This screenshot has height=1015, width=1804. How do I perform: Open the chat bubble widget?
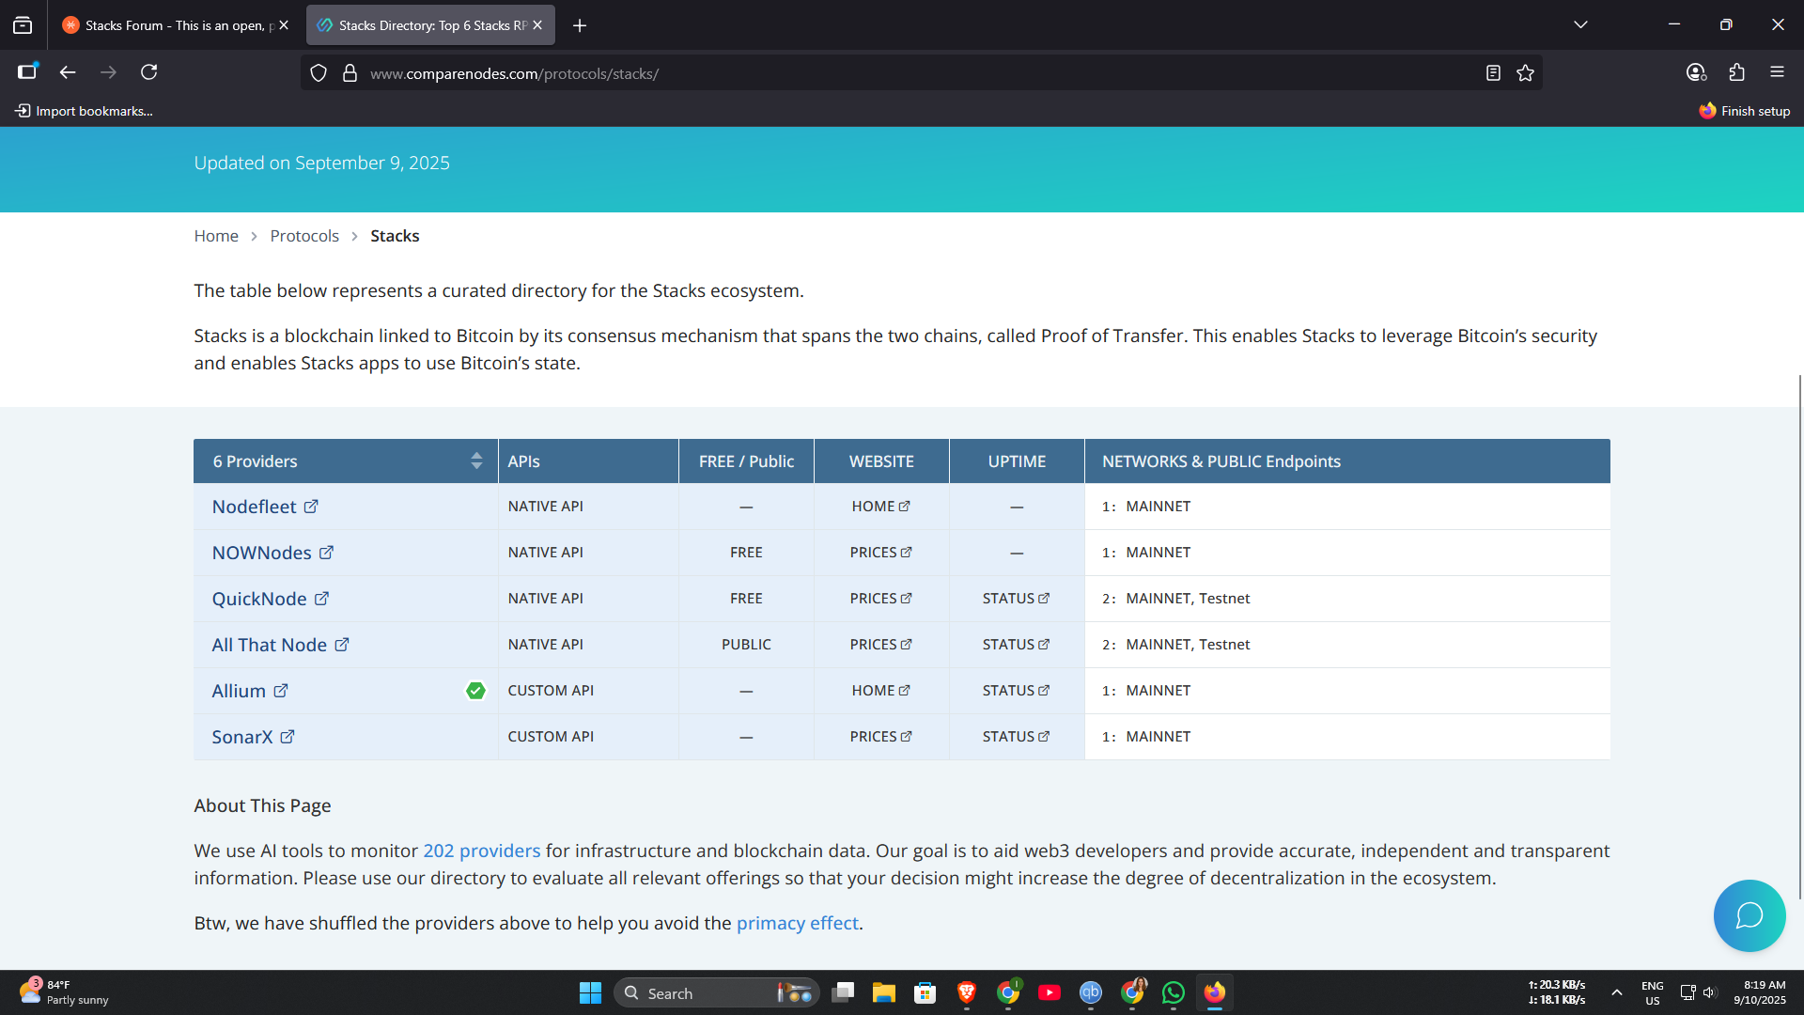[x=1749, y=915]
